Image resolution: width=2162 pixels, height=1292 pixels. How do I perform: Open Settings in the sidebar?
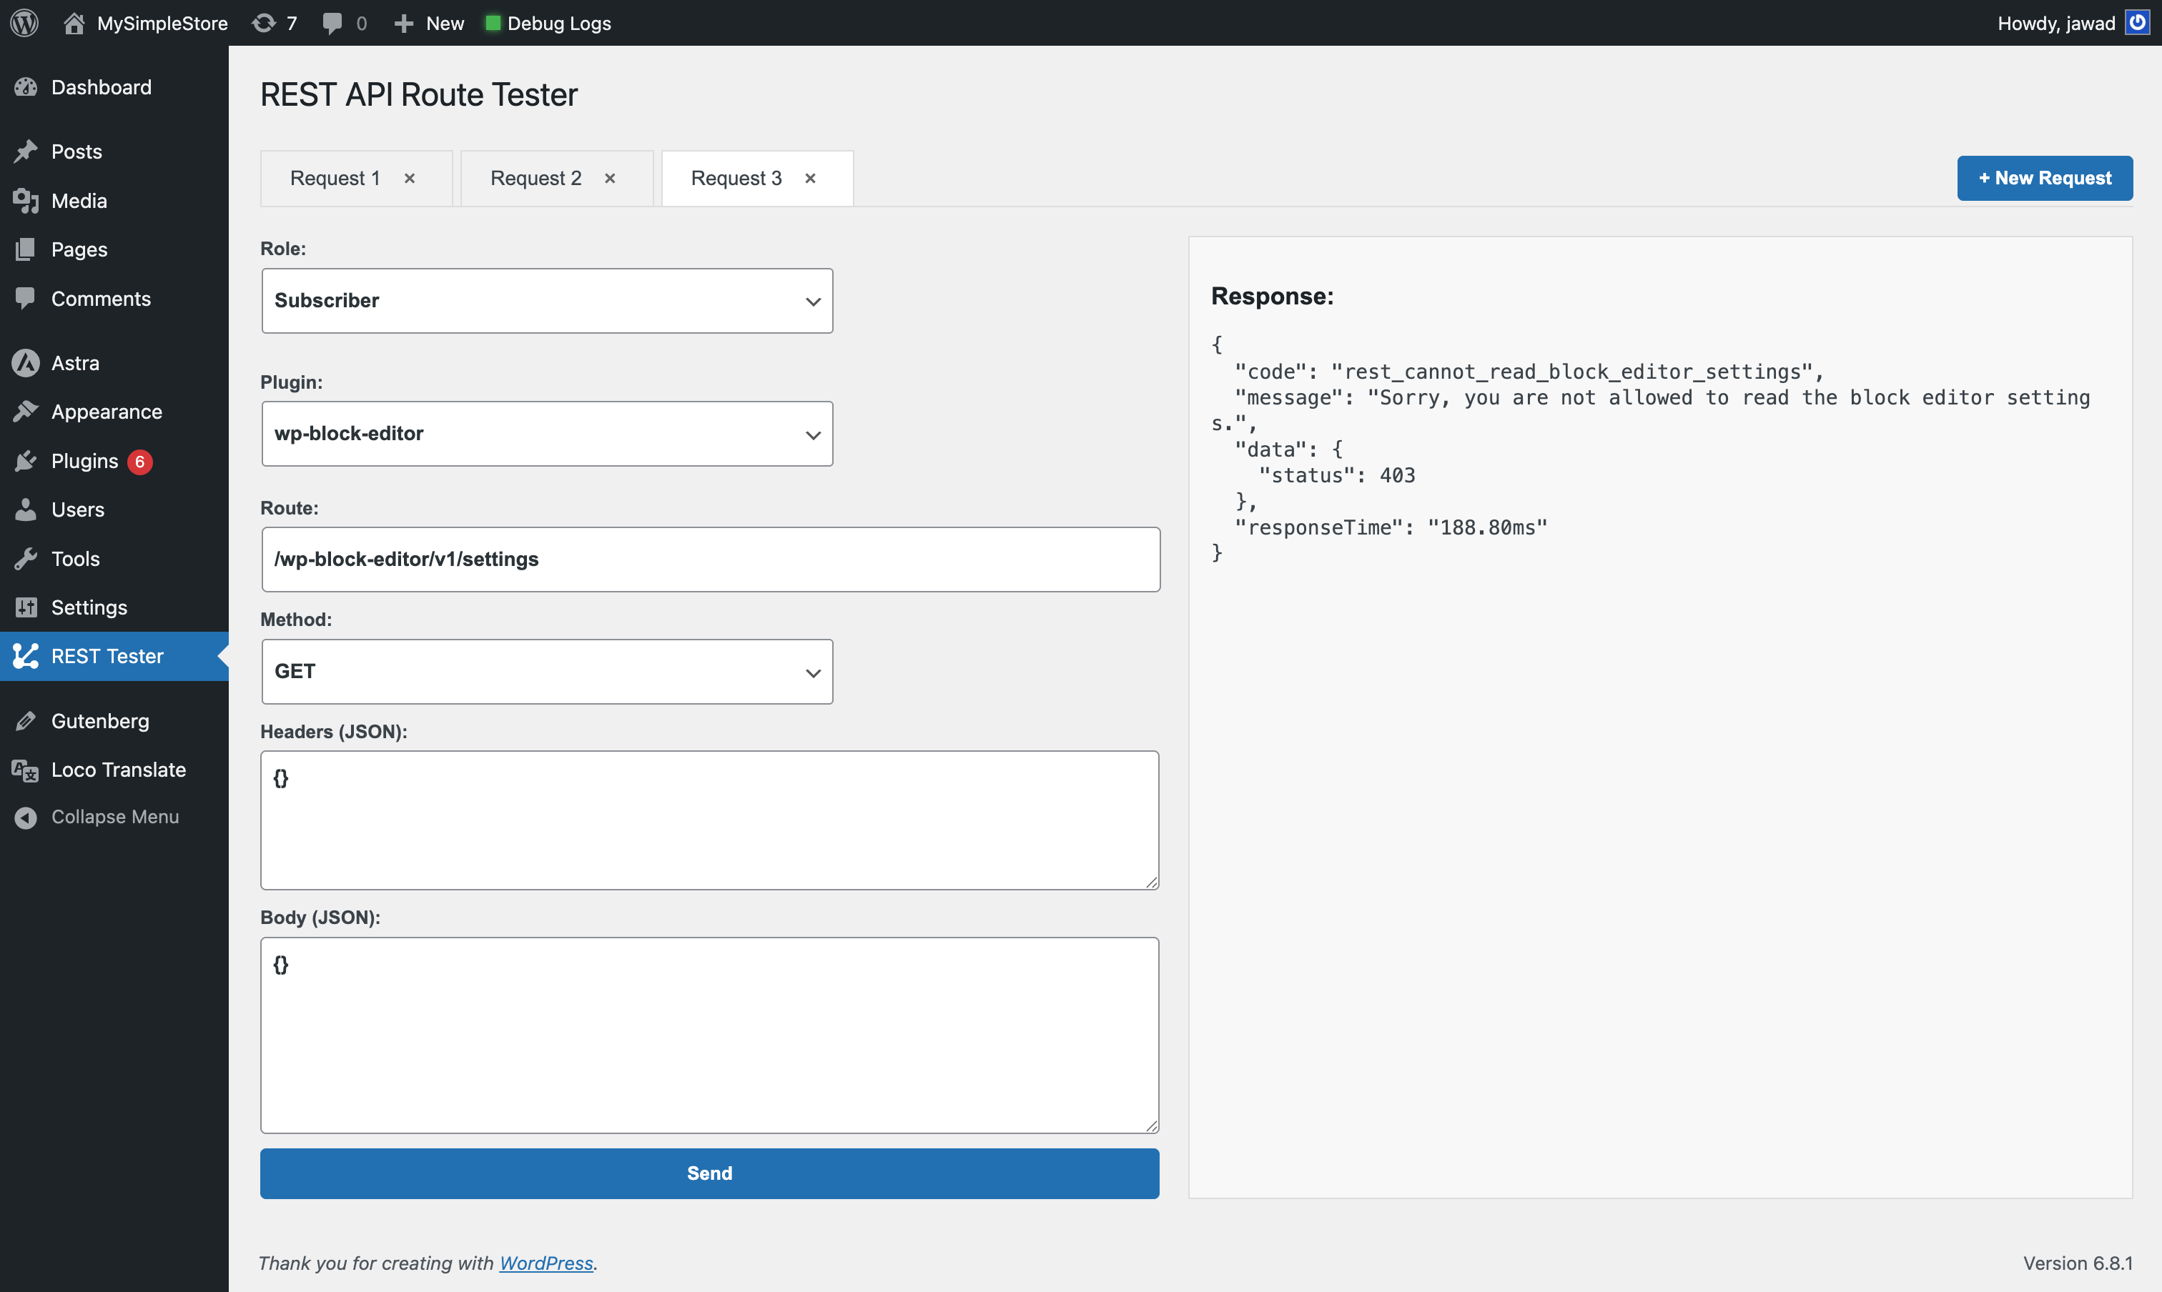114,607
